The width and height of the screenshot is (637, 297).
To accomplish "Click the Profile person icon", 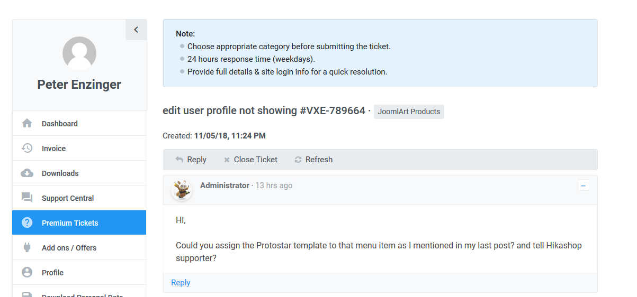I will (27, 273).
